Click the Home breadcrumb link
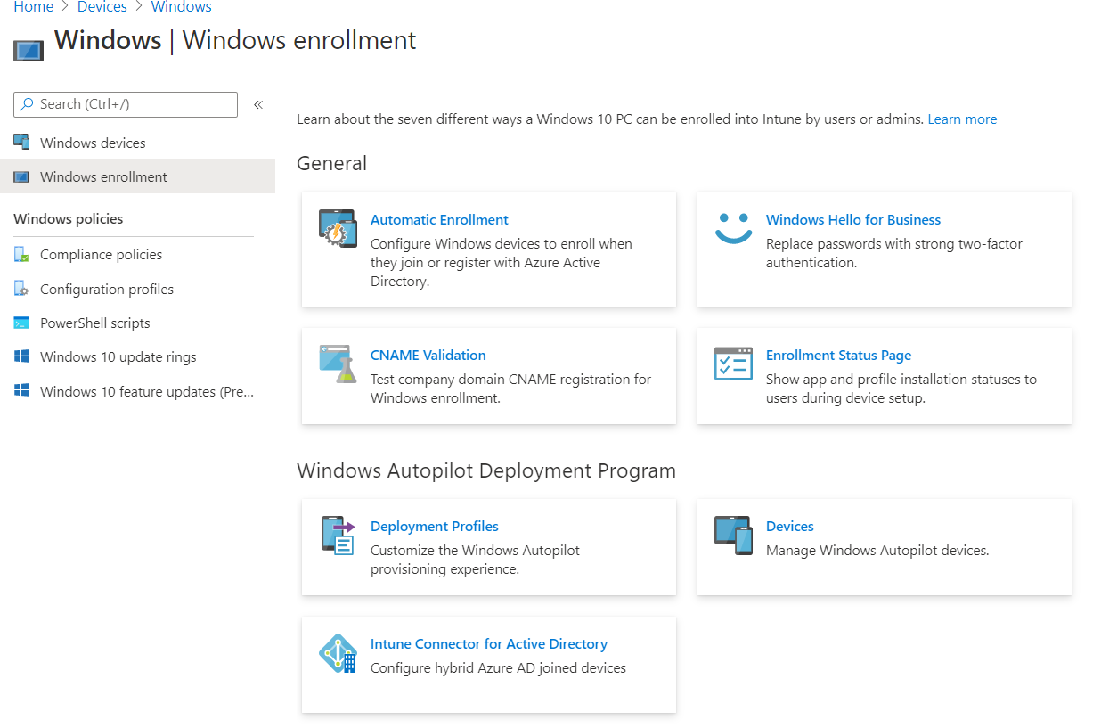Image resolution: width=1101 pixels, height=728 pixels. [x=33, y=7]
